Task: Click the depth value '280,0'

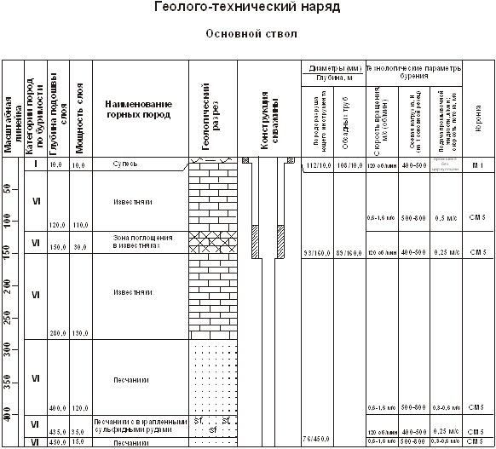Action: (58, 334)
